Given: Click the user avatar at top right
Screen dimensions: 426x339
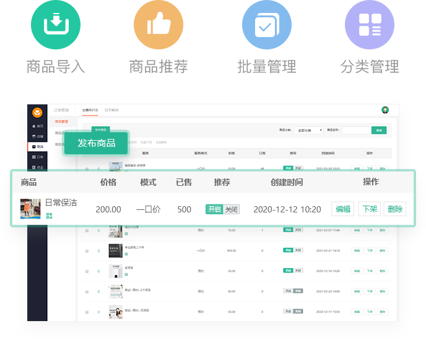Looking at the screenshot, I should 385,110.
